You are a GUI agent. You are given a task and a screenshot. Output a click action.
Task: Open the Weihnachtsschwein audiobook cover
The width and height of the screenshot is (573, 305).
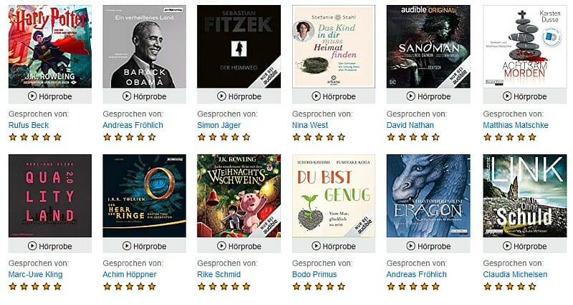pos(239,196)
